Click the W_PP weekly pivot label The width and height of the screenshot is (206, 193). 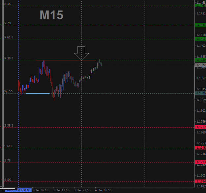click(x=9, y=92)
